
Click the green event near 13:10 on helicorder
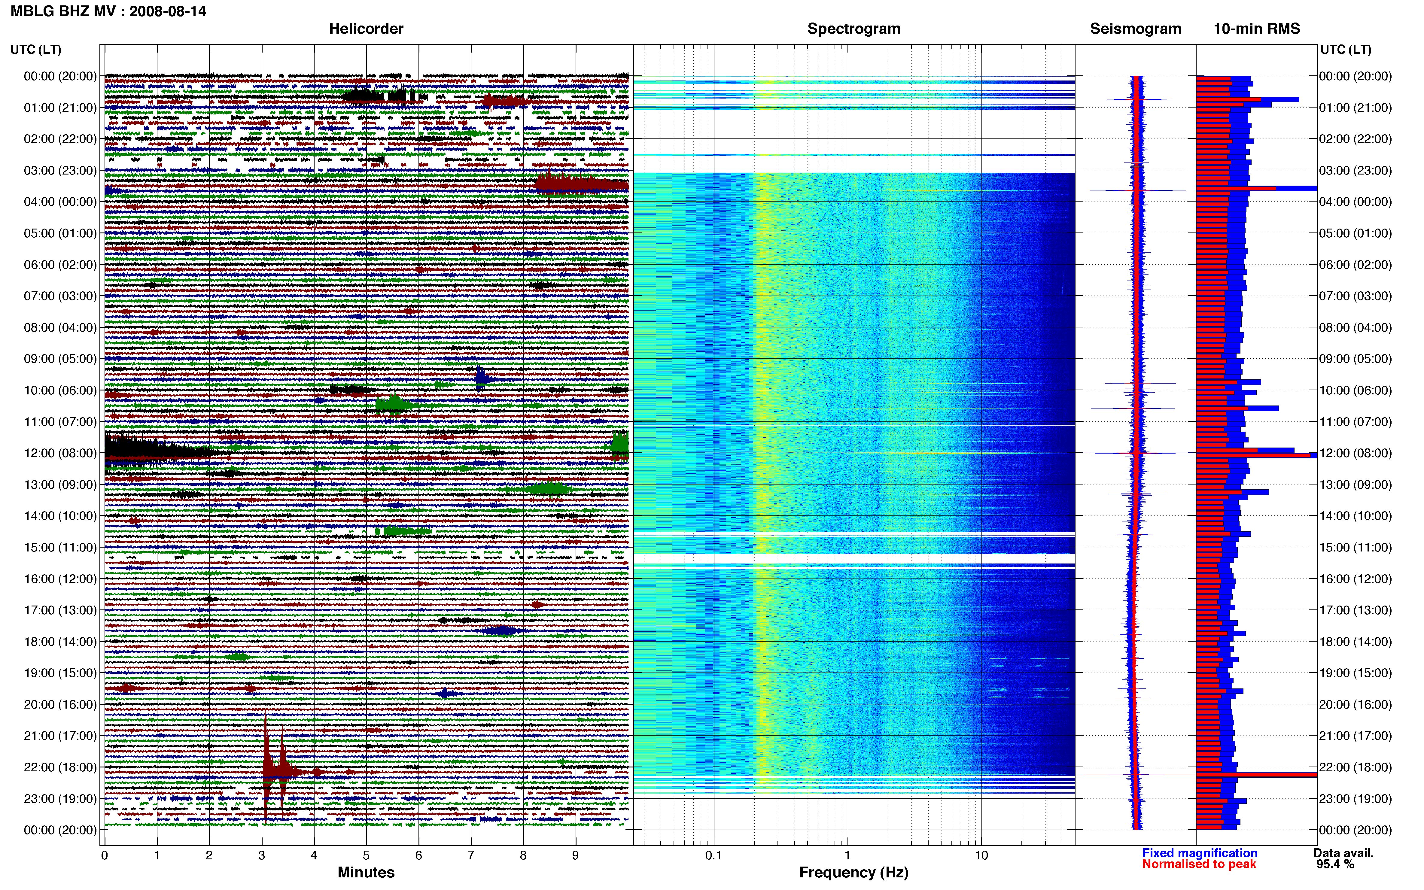[547, 489]
